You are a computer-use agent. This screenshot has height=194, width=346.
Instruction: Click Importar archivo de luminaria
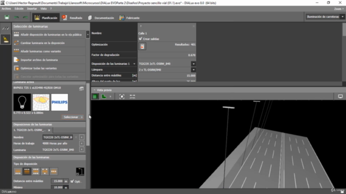(49, 60)
